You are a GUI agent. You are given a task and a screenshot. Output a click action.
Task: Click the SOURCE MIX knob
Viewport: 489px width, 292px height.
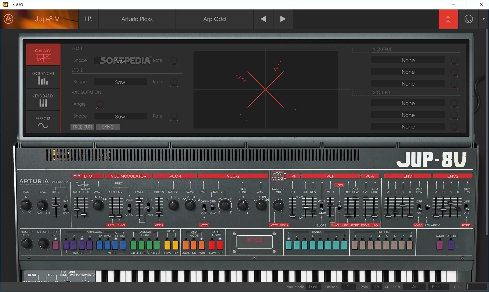(x=278, y=205)
